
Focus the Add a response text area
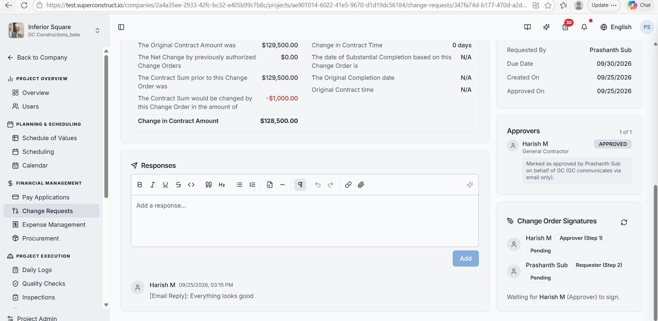coord(304,221)
